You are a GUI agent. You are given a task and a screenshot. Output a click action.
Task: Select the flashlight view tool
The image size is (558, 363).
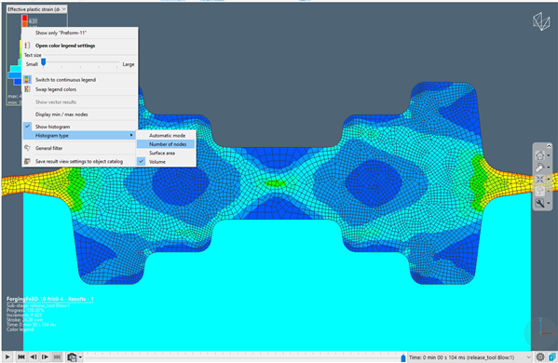540,168
